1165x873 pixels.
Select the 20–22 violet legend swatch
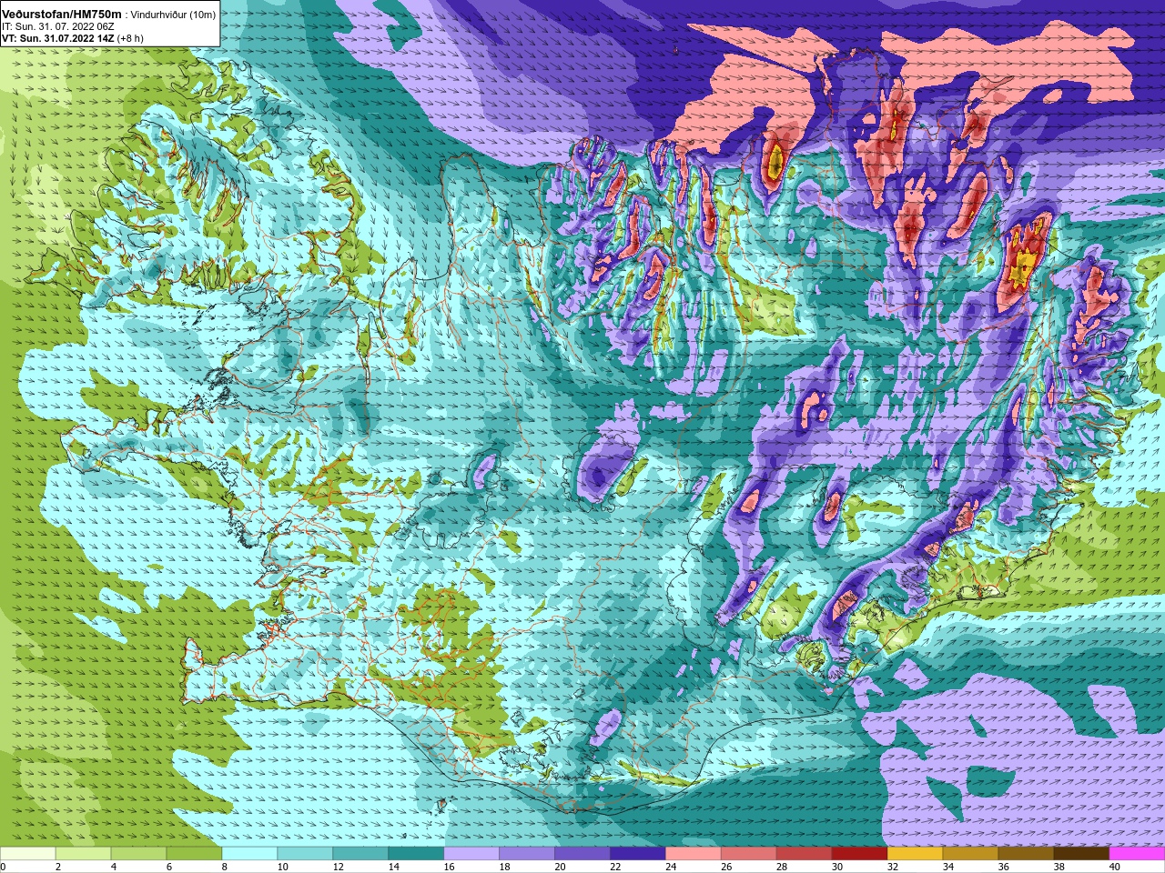click(x=583, y=853)
